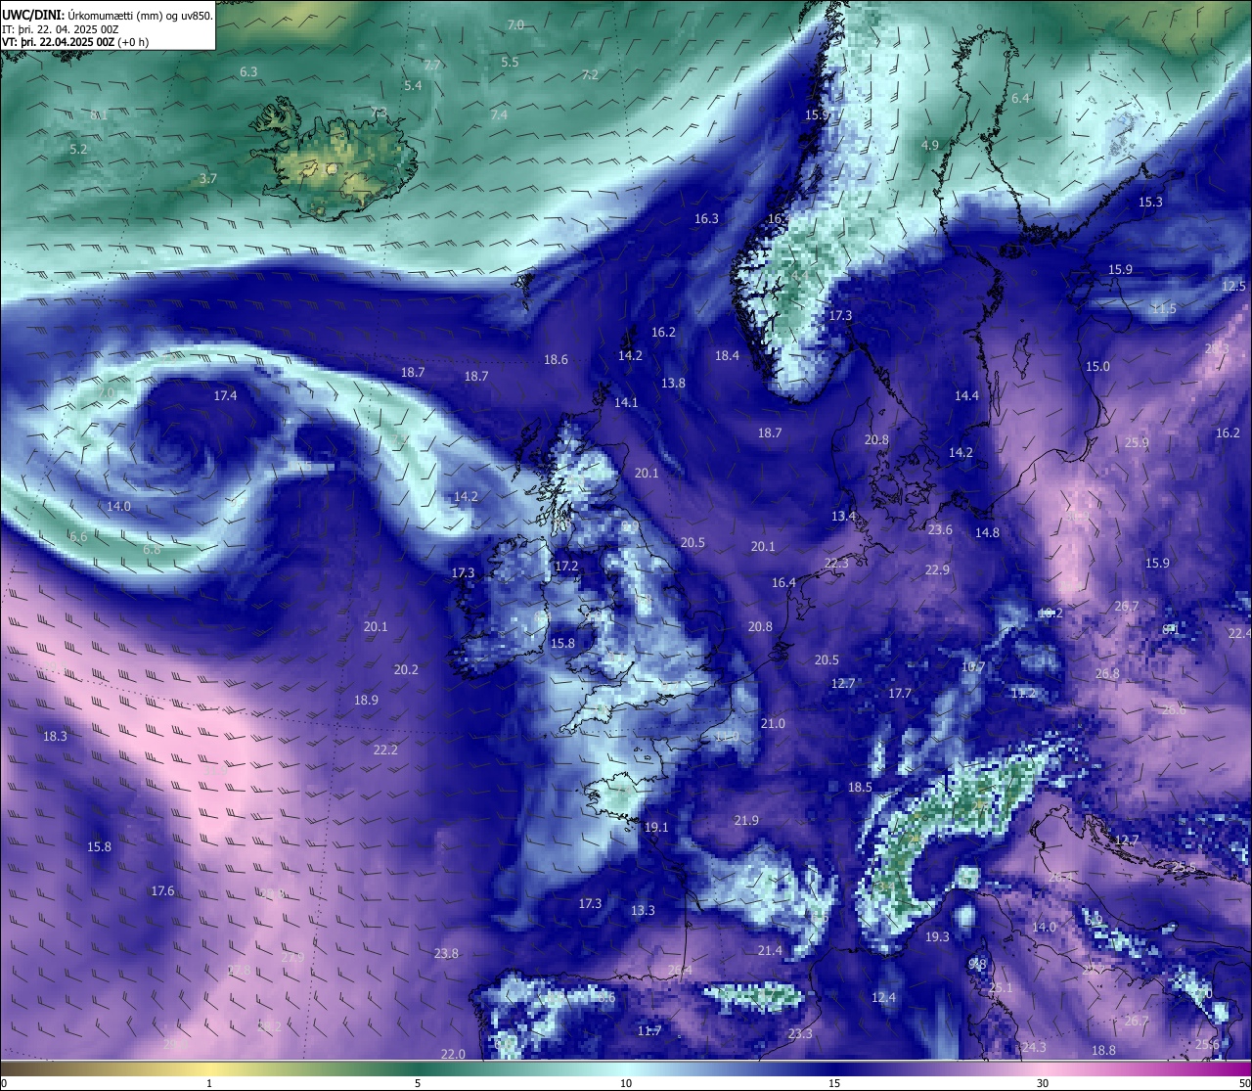Click the color scale tick label 1
The width and height of the screenshot is (1252, 1091).
click(208, 1083)
